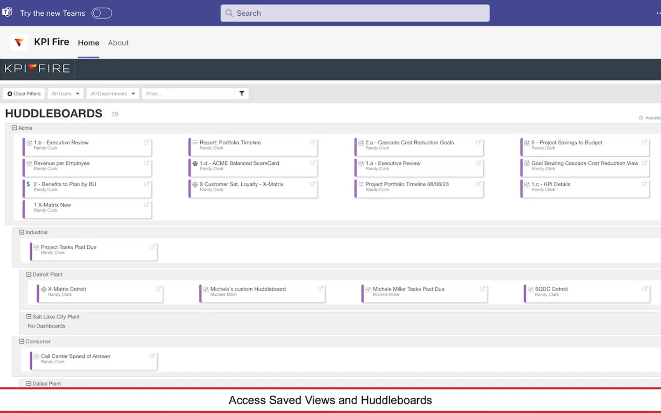Open 1.c - KPI Details huddleboard
Screen dimensions: 661x413
(585, 188)
